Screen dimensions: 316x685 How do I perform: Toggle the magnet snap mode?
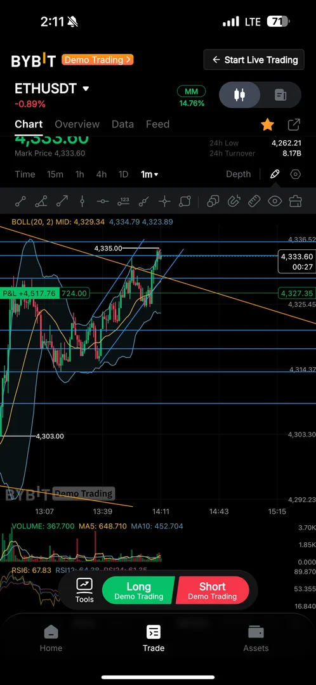pyautogui.click(x=234, y=202)
